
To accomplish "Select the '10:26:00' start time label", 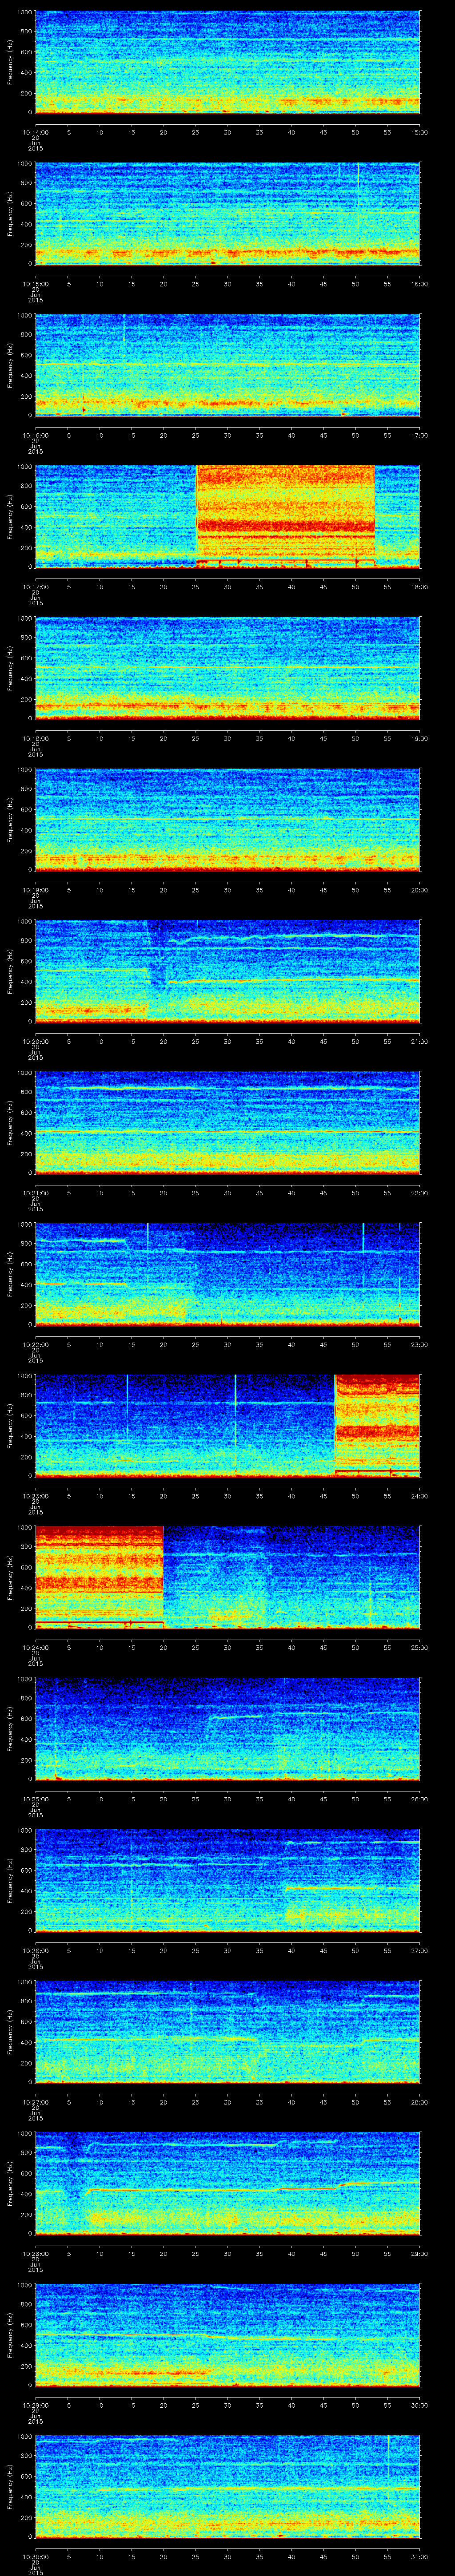I will coord(35,1950).
